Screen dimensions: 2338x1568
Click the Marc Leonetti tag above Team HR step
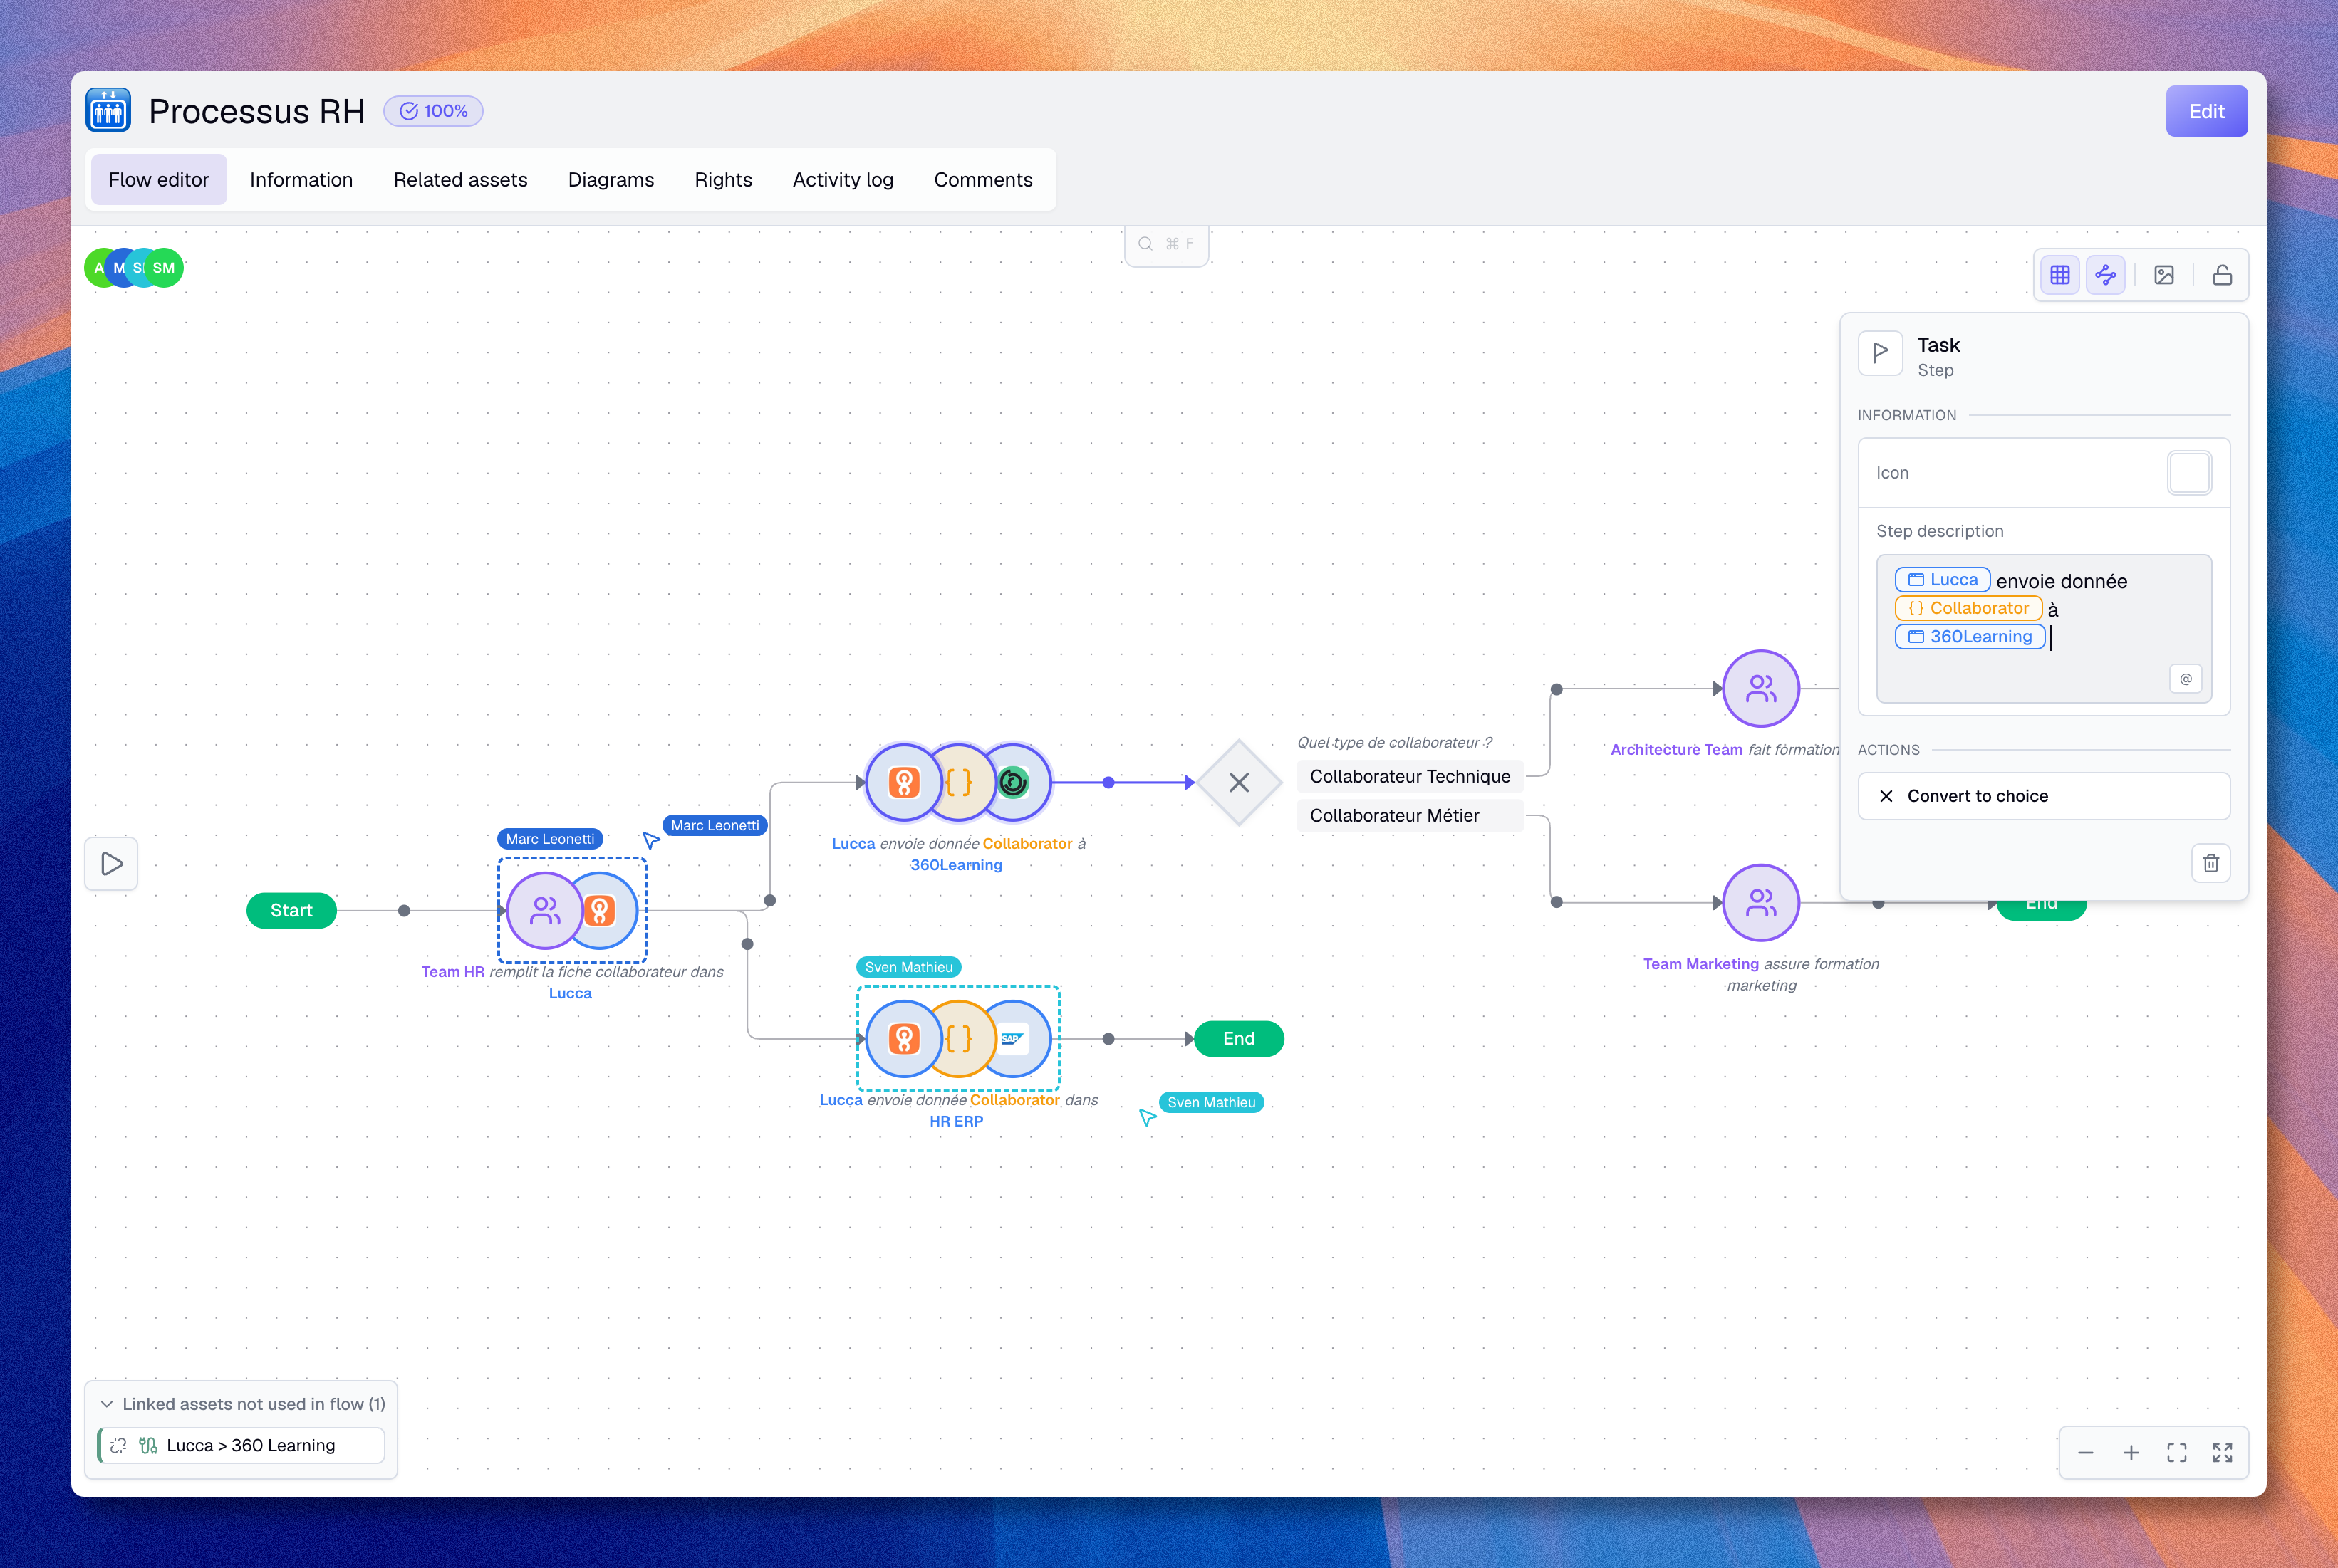(550, 839)
